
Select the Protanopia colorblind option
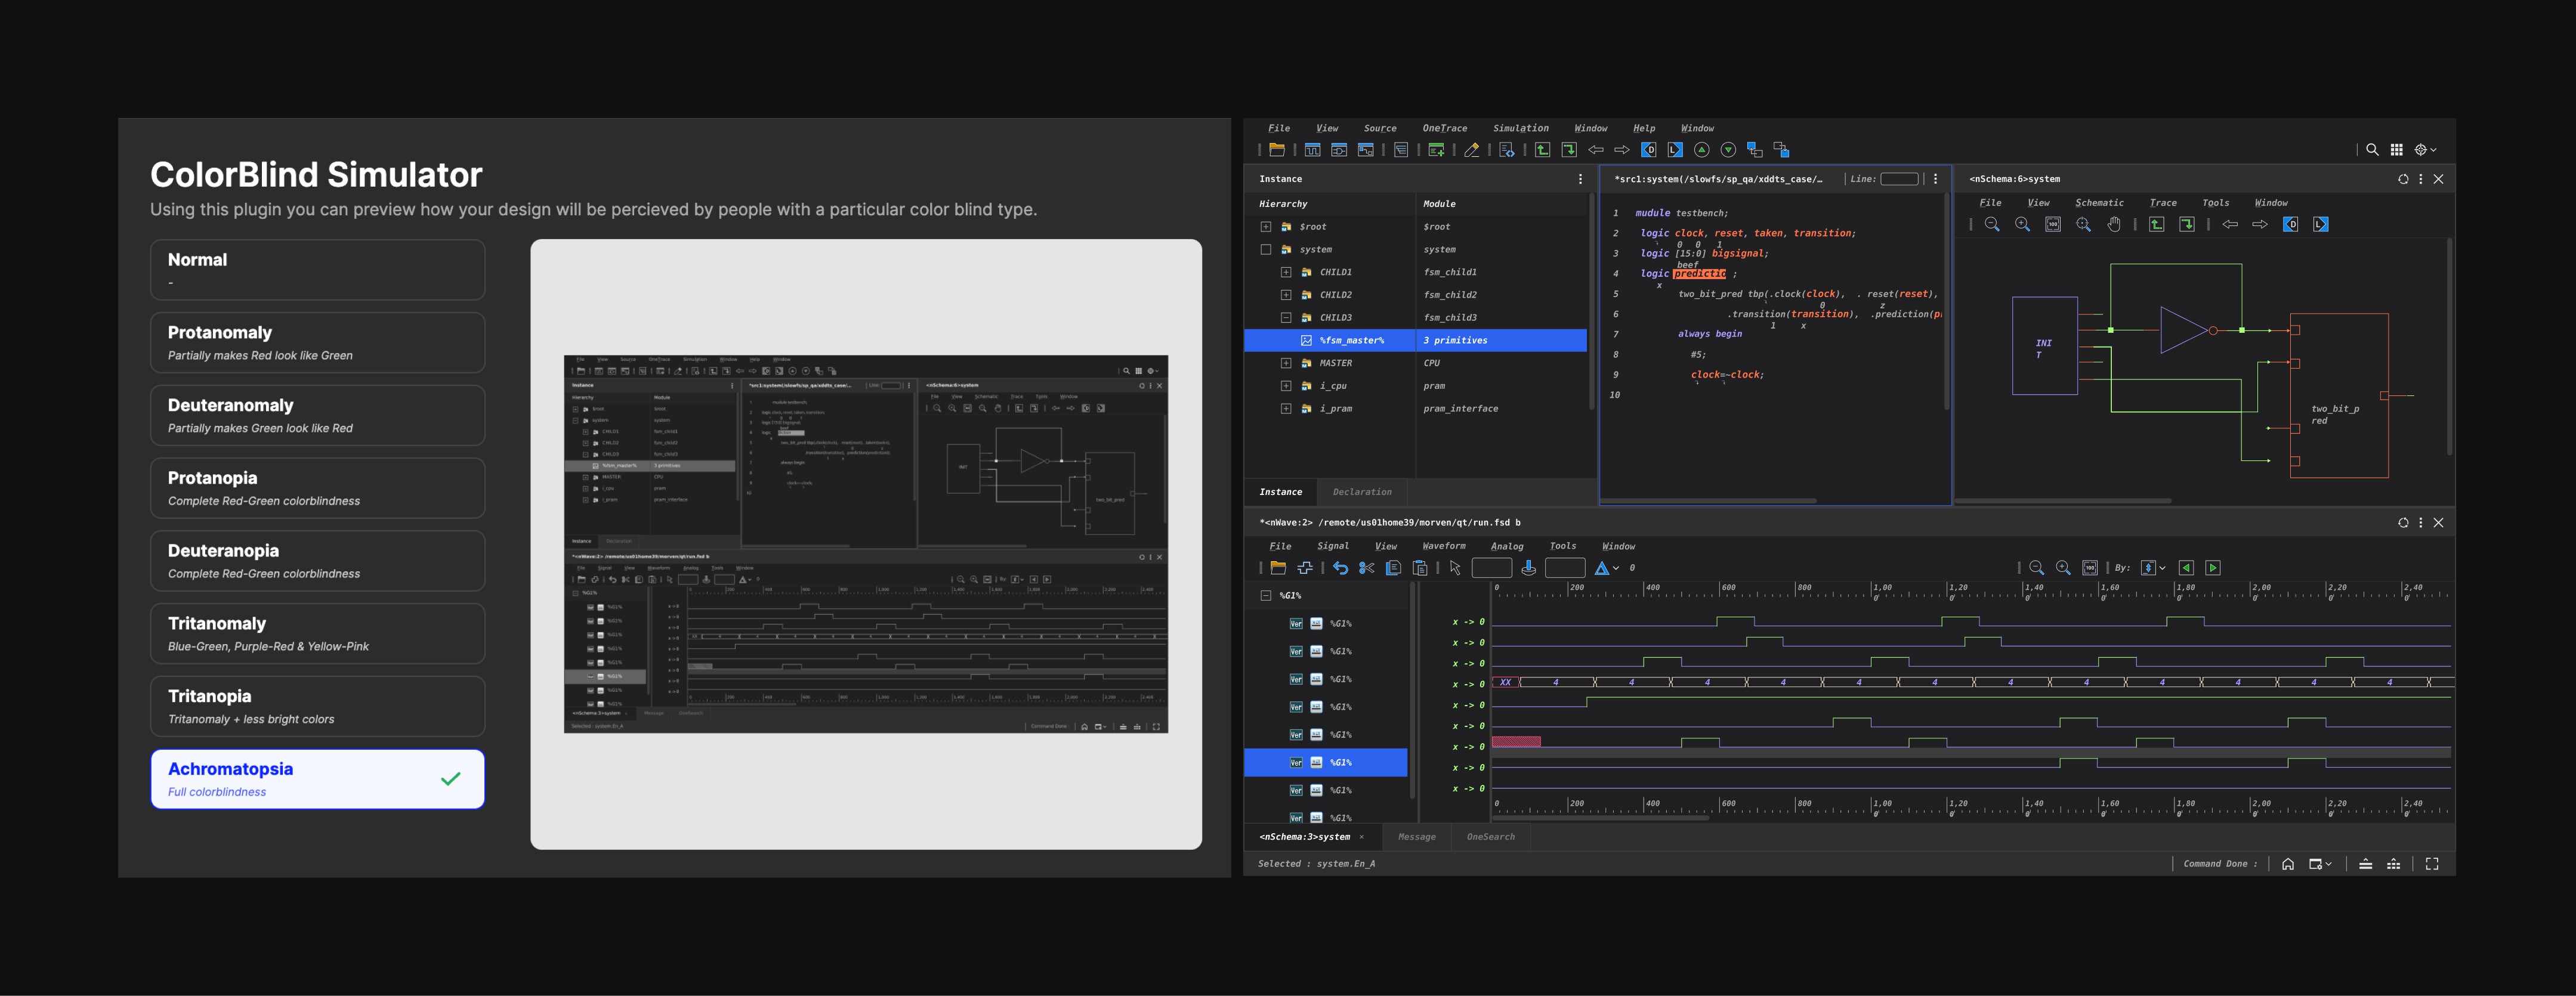[317, 488]
